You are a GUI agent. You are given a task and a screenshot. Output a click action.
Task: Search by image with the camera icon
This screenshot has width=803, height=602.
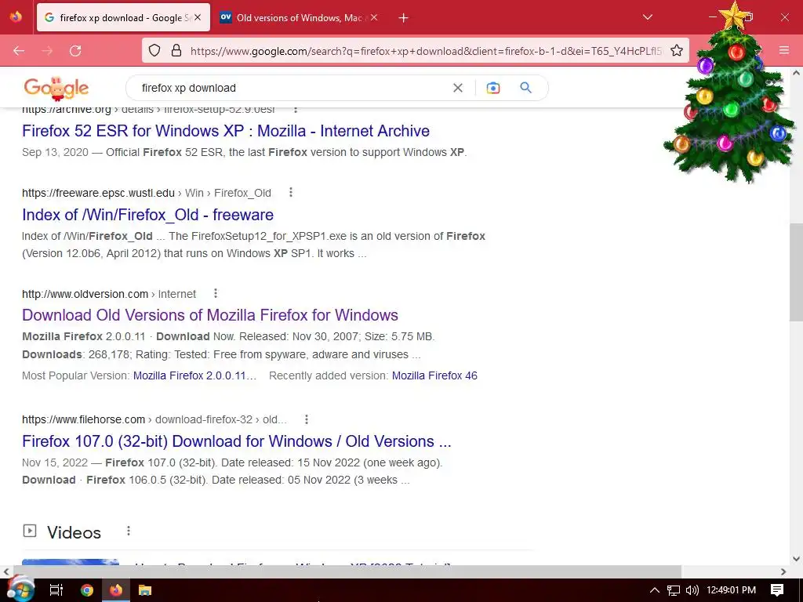(493, 88)
